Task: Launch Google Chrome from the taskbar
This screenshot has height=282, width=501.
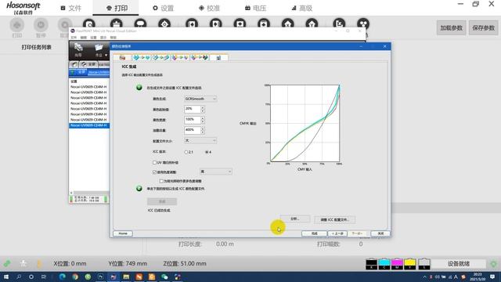Action: (75, 277)
